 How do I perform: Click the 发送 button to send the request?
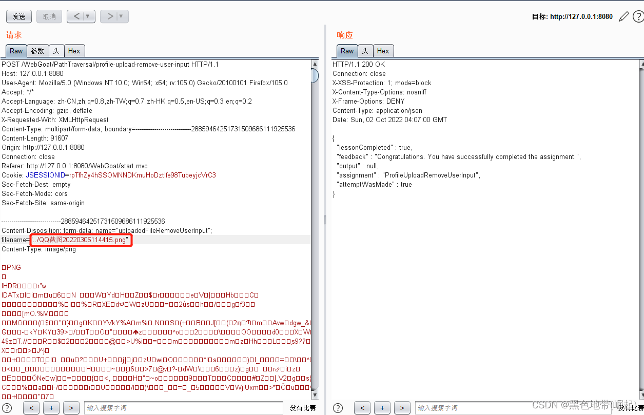tap(18, 16)
